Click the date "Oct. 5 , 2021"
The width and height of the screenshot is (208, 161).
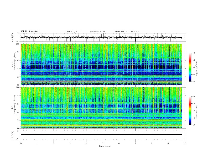click(x=73, y=32)
